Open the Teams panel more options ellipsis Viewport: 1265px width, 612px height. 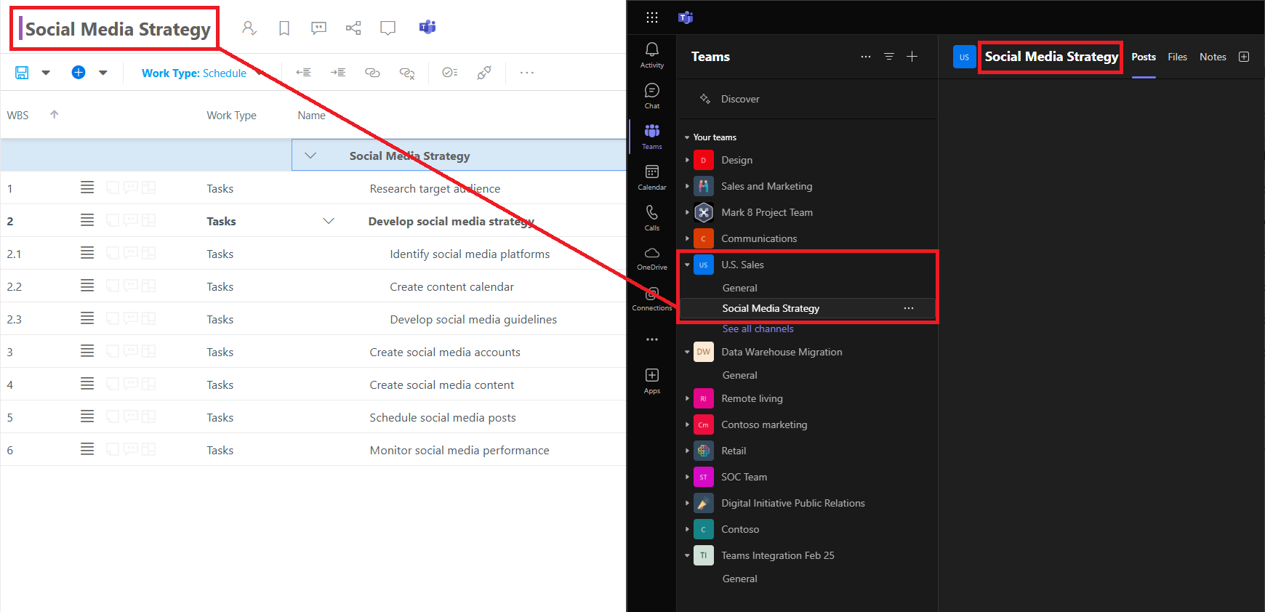[865, 57]
